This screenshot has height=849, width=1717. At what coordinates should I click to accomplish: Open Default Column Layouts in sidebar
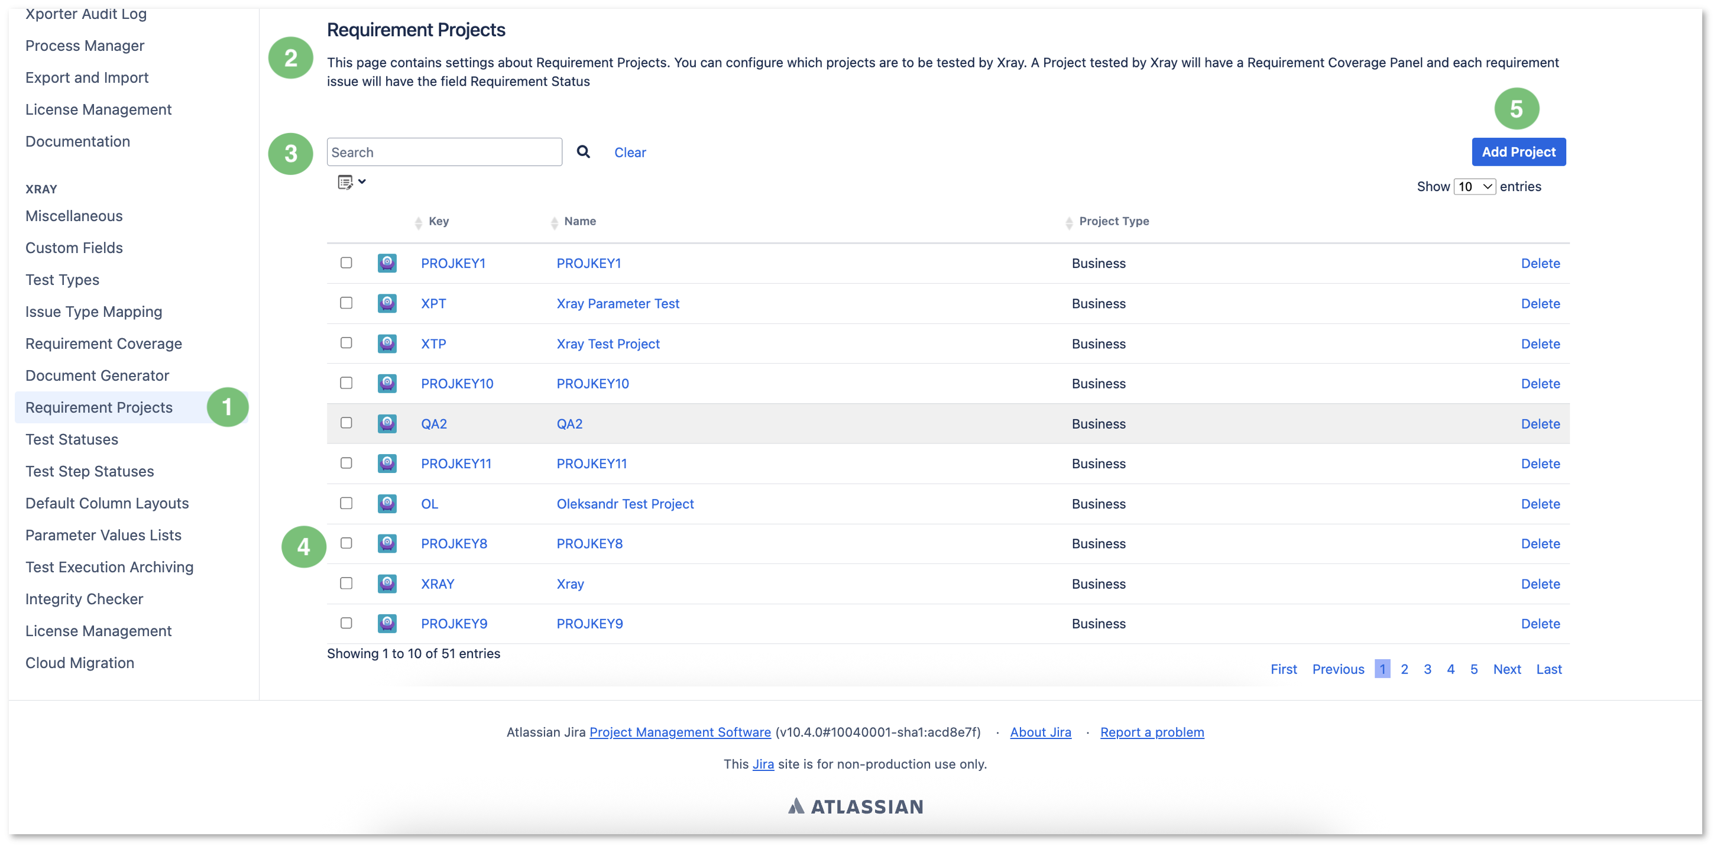coord(108,503)
